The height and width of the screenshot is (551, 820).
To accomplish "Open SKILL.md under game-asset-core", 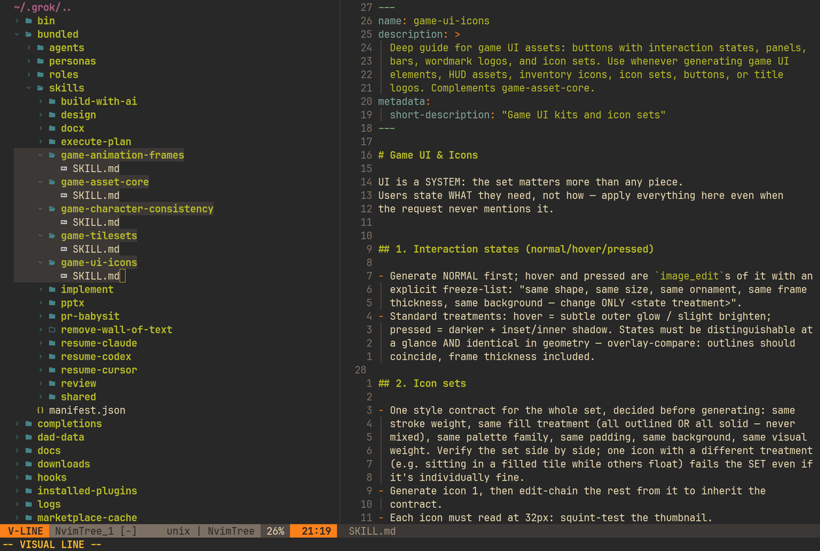I will click(x=96, y=196).
